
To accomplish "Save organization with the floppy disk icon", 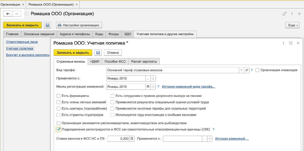I will coord(48,25).
